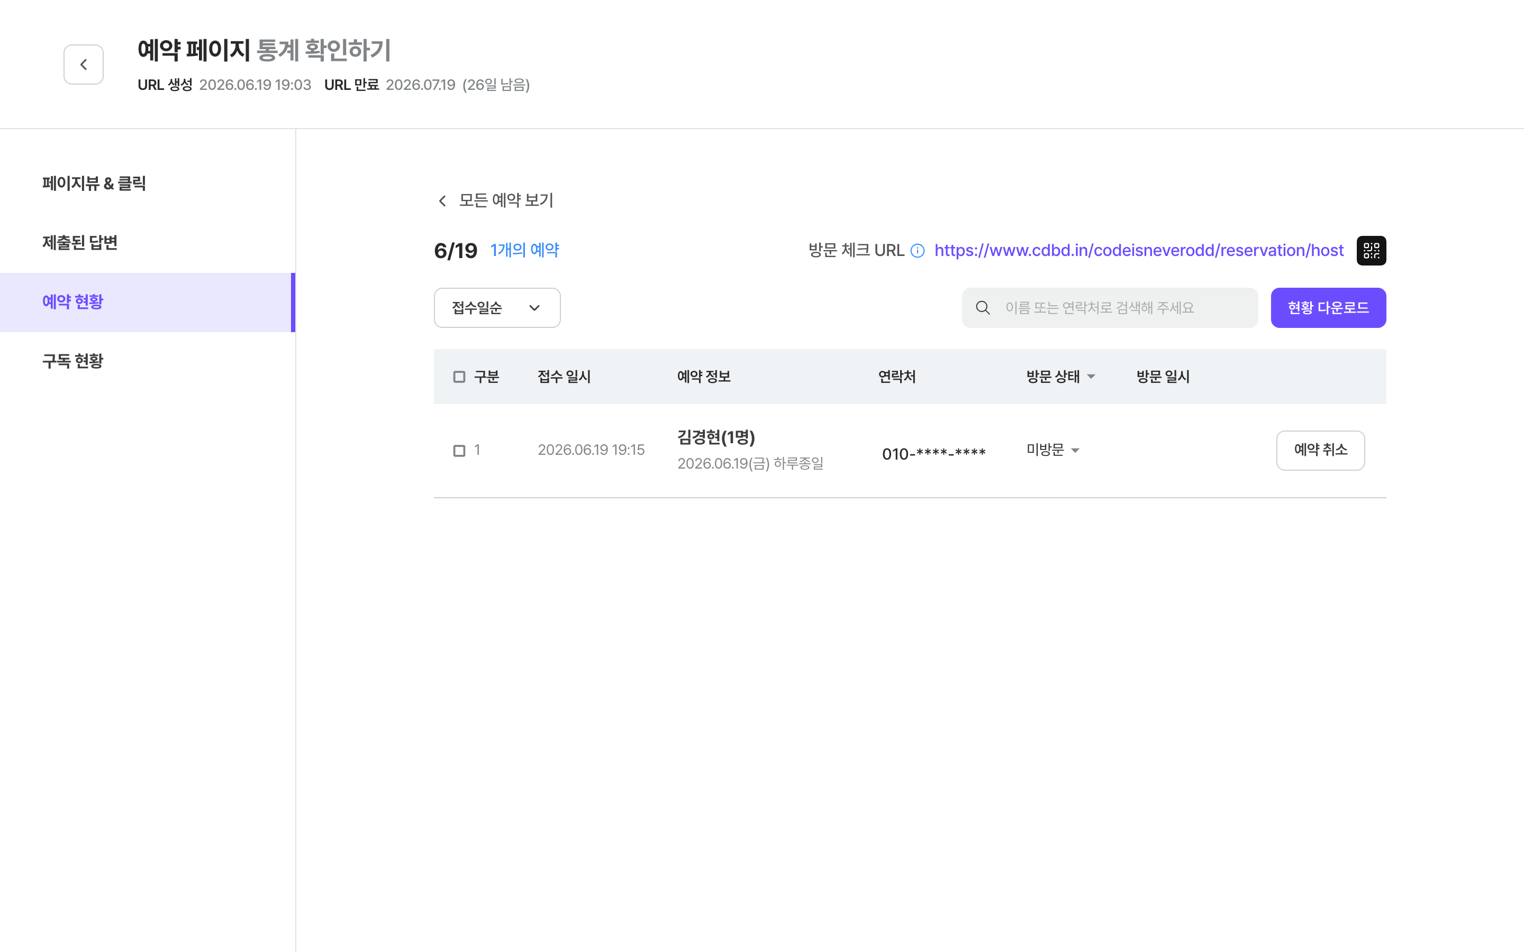Click the received time 2026.06.19 19:15
This screenshot has width=1524, height=952.
point(591,450)
